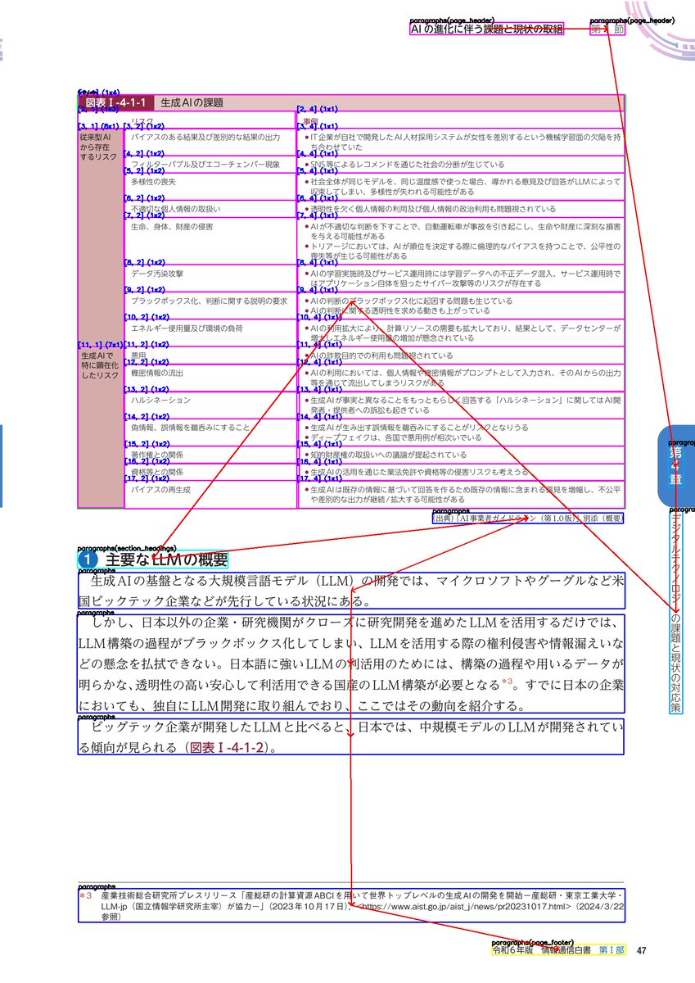
Task: Click the ハルシネーション risk cell
Action: (210, 405)
